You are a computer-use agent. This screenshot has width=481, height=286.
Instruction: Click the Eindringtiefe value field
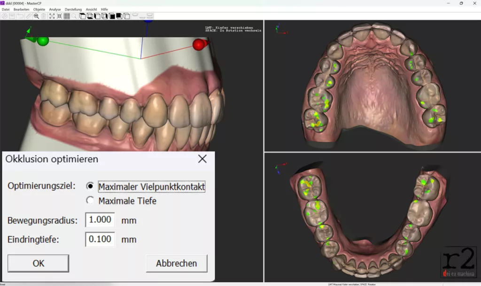click(x=100, y=239)
